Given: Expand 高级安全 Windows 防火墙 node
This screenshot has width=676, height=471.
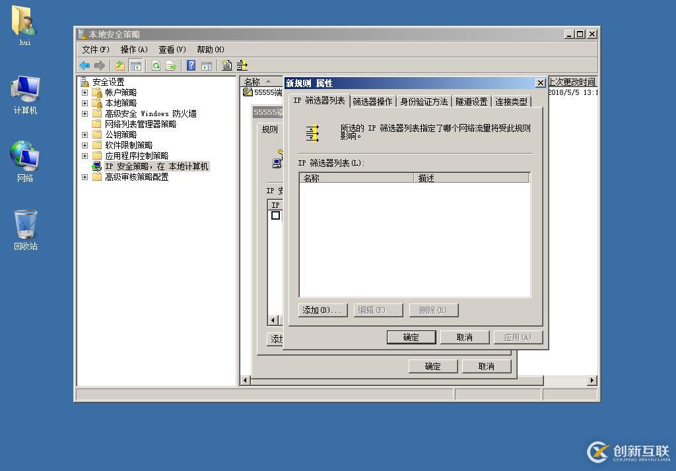Looking at the screenshot, I should coord(85,113).
